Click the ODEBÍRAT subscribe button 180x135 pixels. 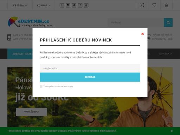(x=90, y=77)
